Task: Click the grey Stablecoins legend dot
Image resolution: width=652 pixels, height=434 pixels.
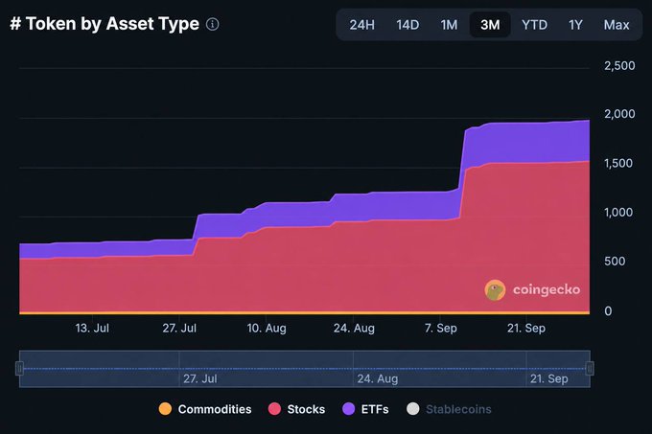Action: (x=413, y=409)
